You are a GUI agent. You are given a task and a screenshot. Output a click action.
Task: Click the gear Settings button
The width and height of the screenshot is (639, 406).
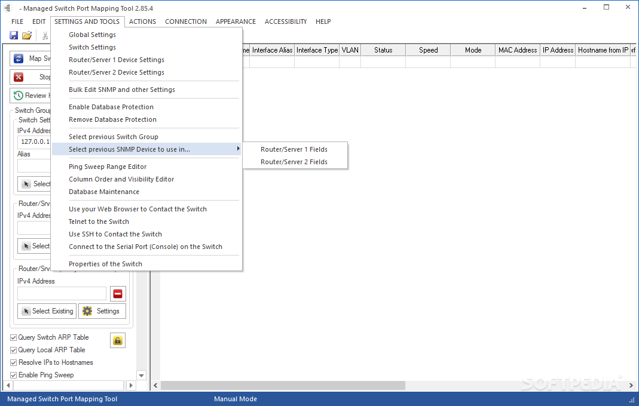point(102,311)
